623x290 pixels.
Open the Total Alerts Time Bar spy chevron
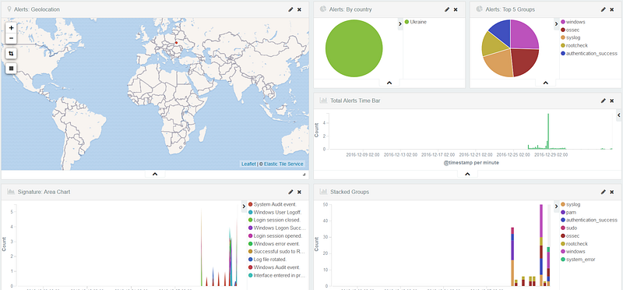[467, 174]
